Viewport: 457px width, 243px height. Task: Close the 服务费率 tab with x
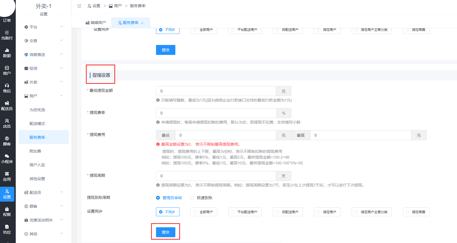(x=142, y=23)
